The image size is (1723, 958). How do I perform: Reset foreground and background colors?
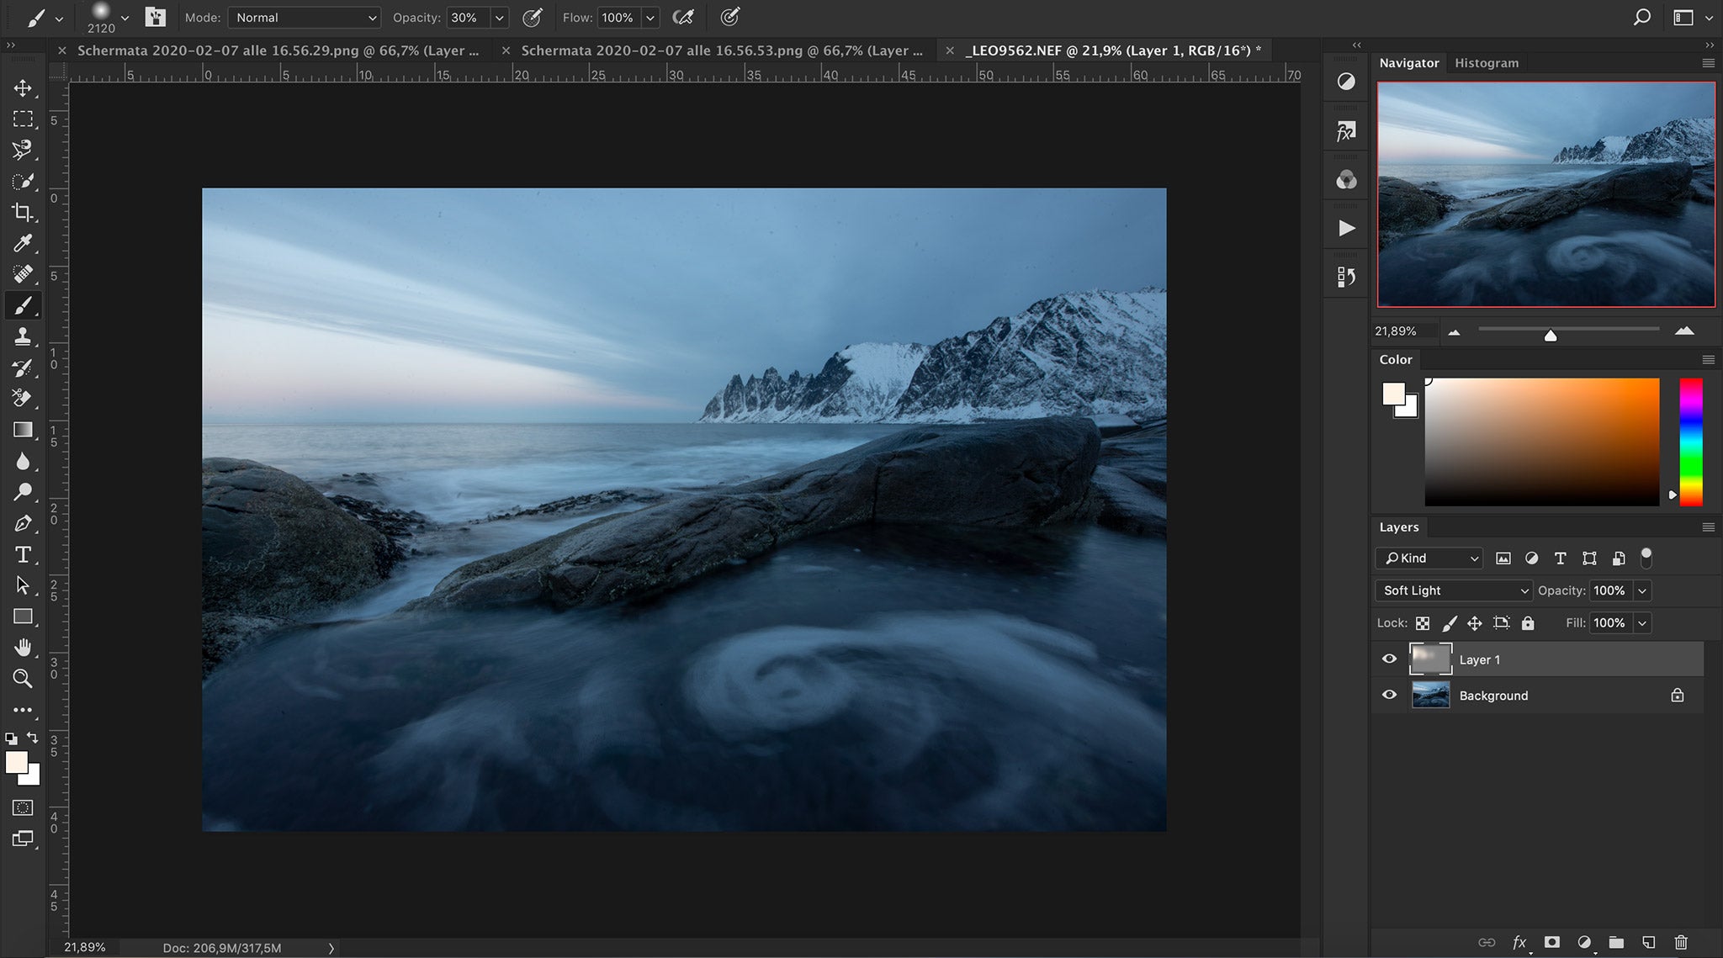(x=12, y=738)
